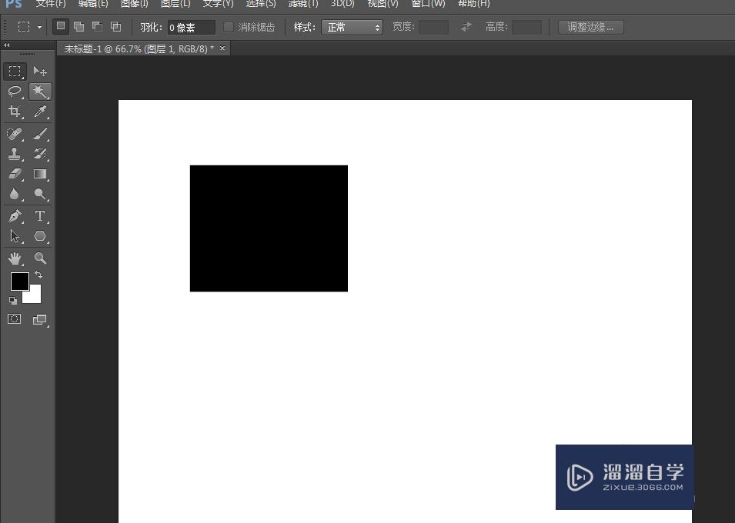Swap foreground and background colors
Screen dimensions: 735x523
(38, 275)
